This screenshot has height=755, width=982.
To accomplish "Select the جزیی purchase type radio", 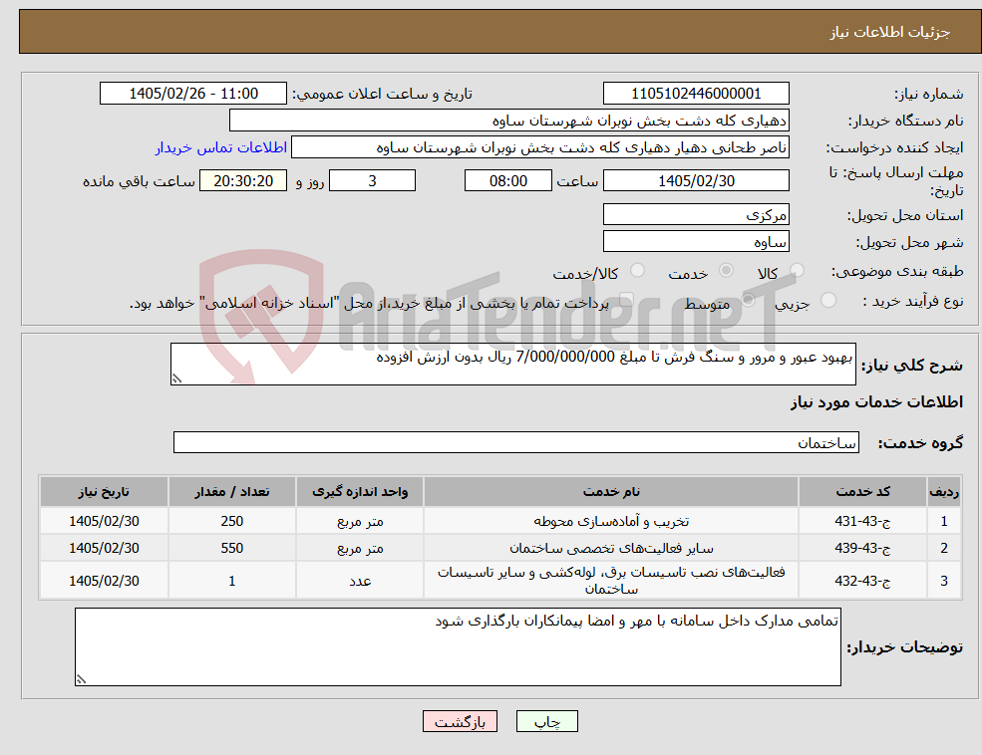I will [x=827, y=300].
